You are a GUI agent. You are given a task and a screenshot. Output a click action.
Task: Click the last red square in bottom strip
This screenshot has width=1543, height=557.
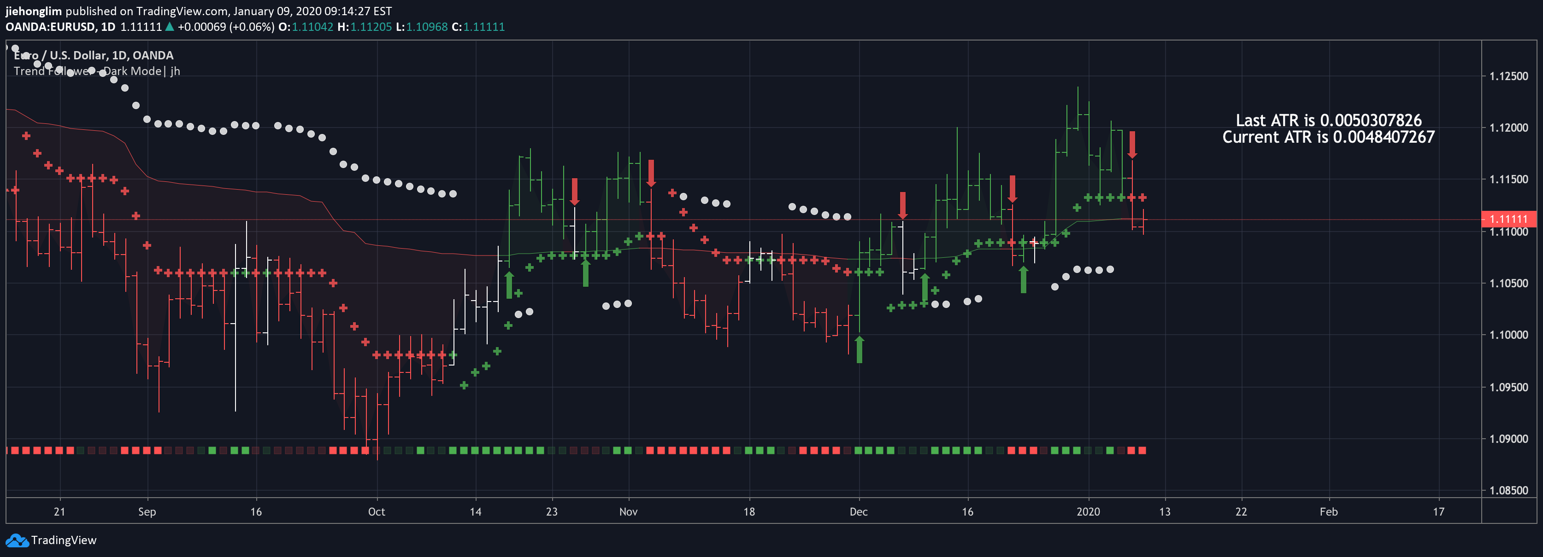click(1143, 451)
